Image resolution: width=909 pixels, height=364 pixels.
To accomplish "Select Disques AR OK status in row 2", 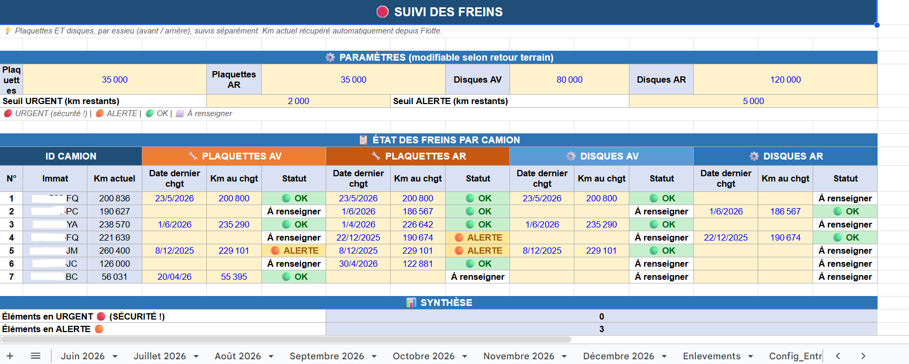I will tap(846, 211).
